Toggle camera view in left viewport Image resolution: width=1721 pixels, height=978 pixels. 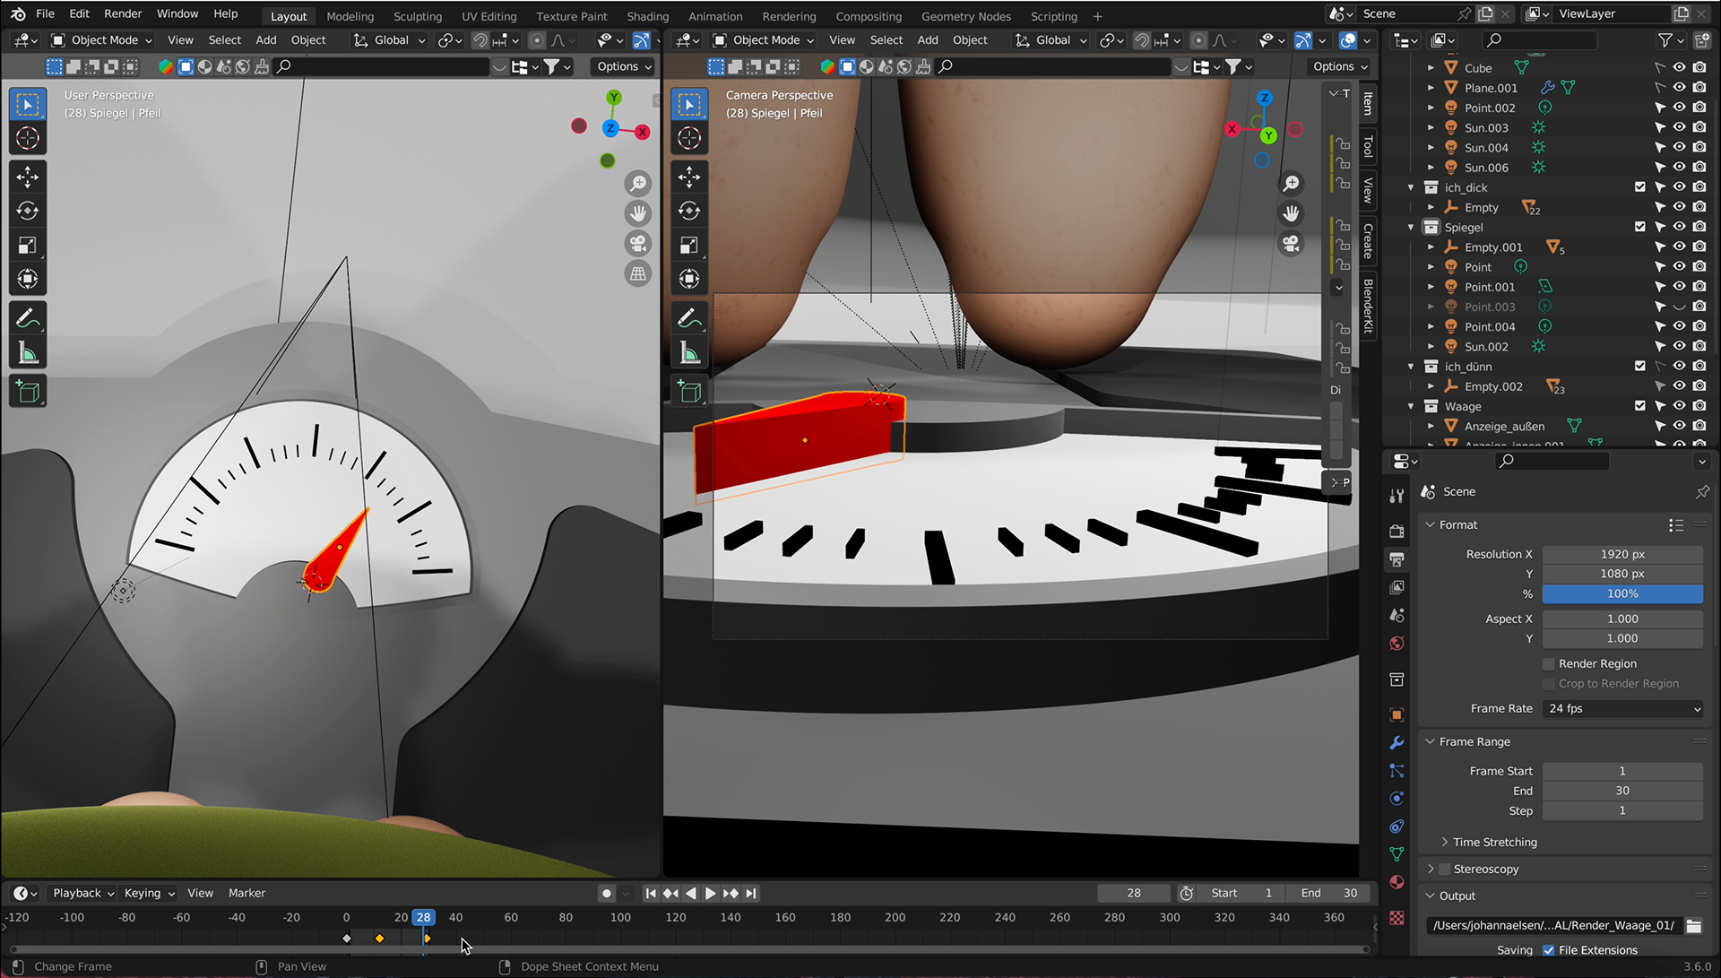(x=638, y=244)
